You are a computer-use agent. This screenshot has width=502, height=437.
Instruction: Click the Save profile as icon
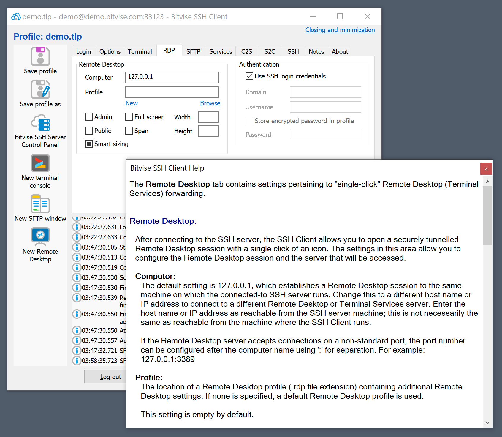pyautogui.click(x=40, y=89)
